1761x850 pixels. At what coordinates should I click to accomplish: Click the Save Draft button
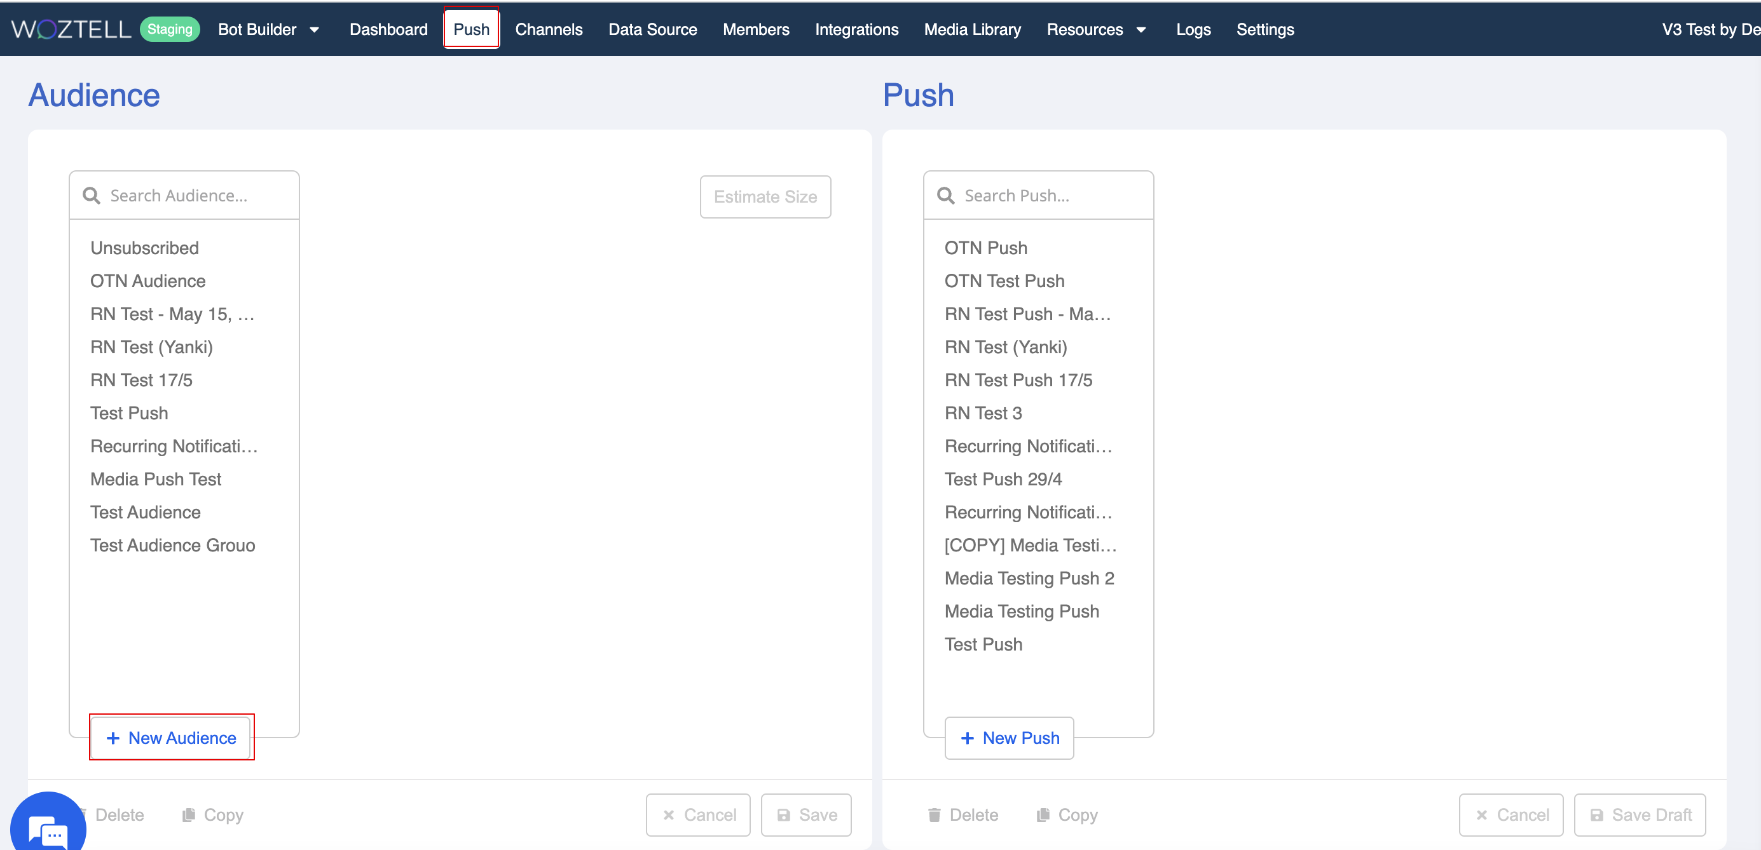click(1640, 814)
